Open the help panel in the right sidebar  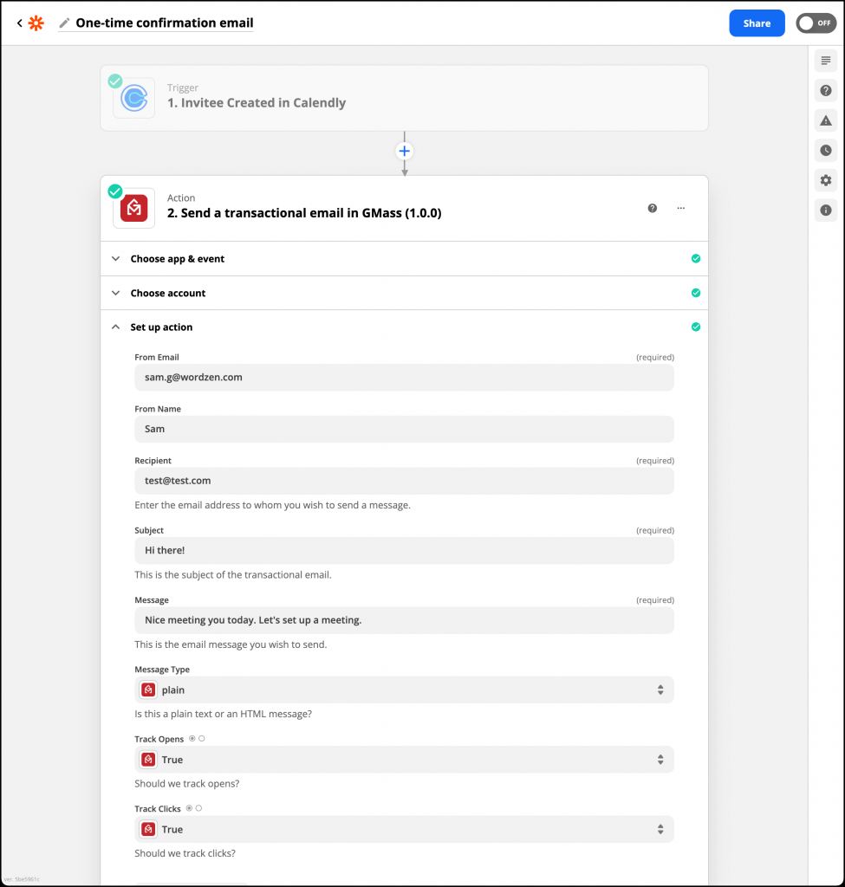coord(825,90)
